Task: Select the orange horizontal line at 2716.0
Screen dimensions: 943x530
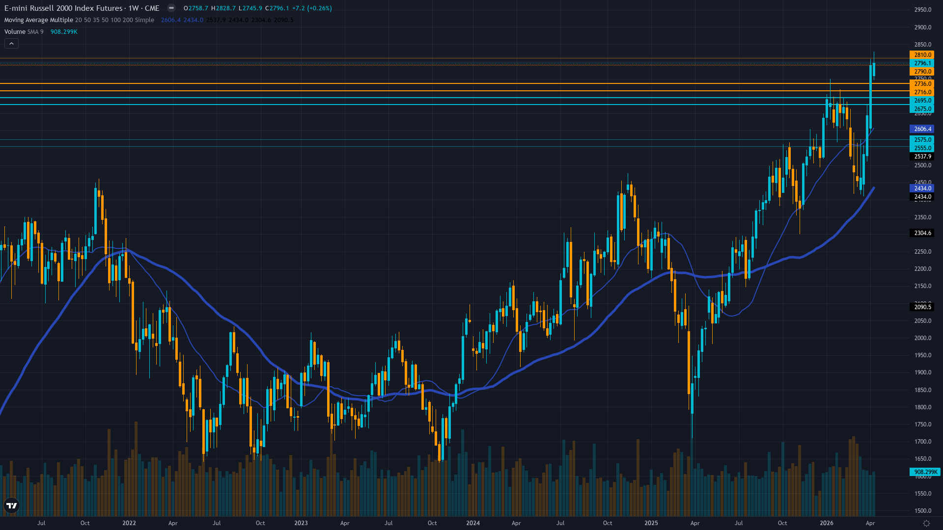Action: pyautogui.click(x=454, y=91)
